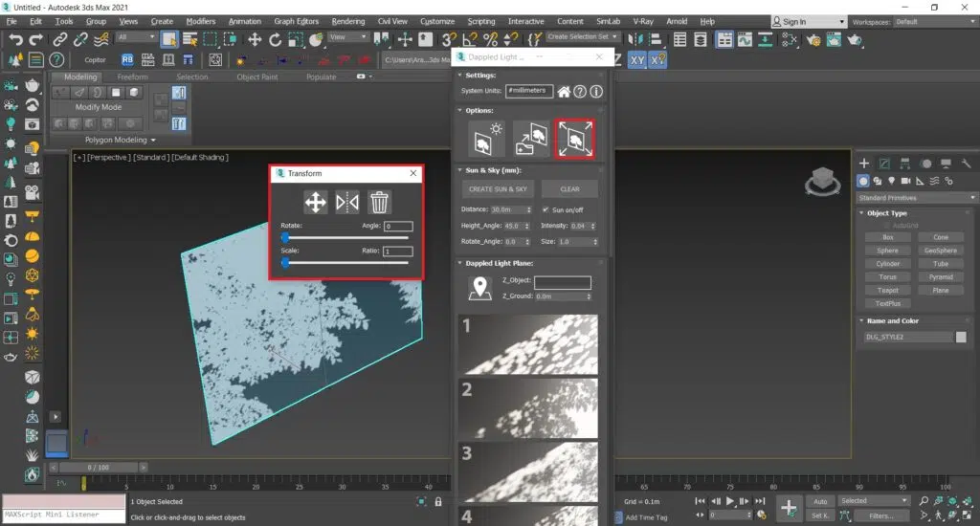
Task: Click the Teapot primitive button
Action: point(887,290)
